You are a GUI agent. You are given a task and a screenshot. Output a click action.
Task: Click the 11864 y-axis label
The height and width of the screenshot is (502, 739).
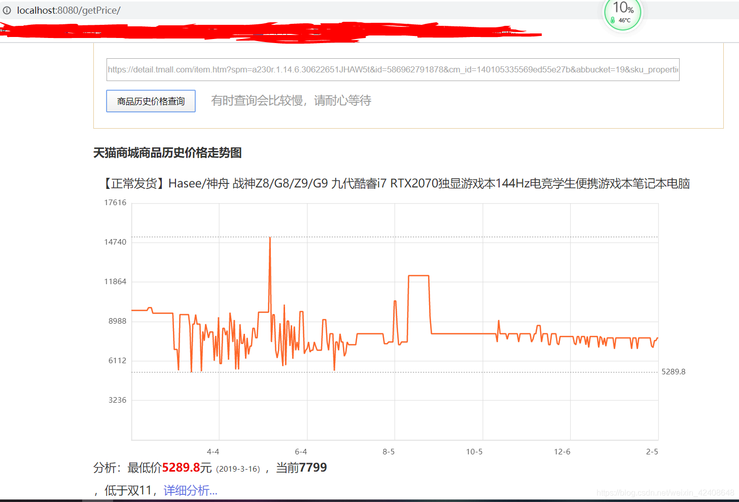point(115,282)
